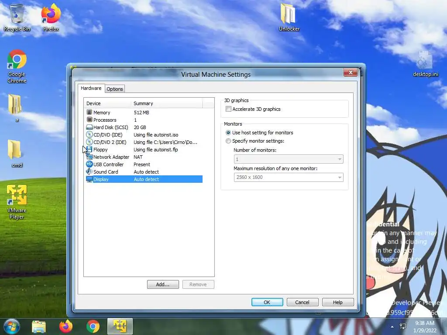Image resolution: width=447 pixels, height=335 pixels.
Task: Choose Use host setting for monitors
Action: pos(228,133)
